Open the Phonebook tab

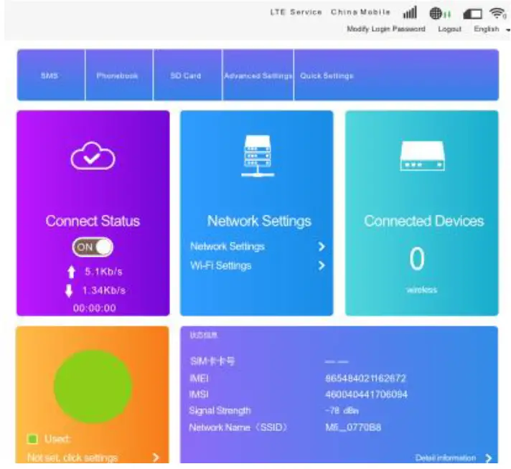[119, 75]
